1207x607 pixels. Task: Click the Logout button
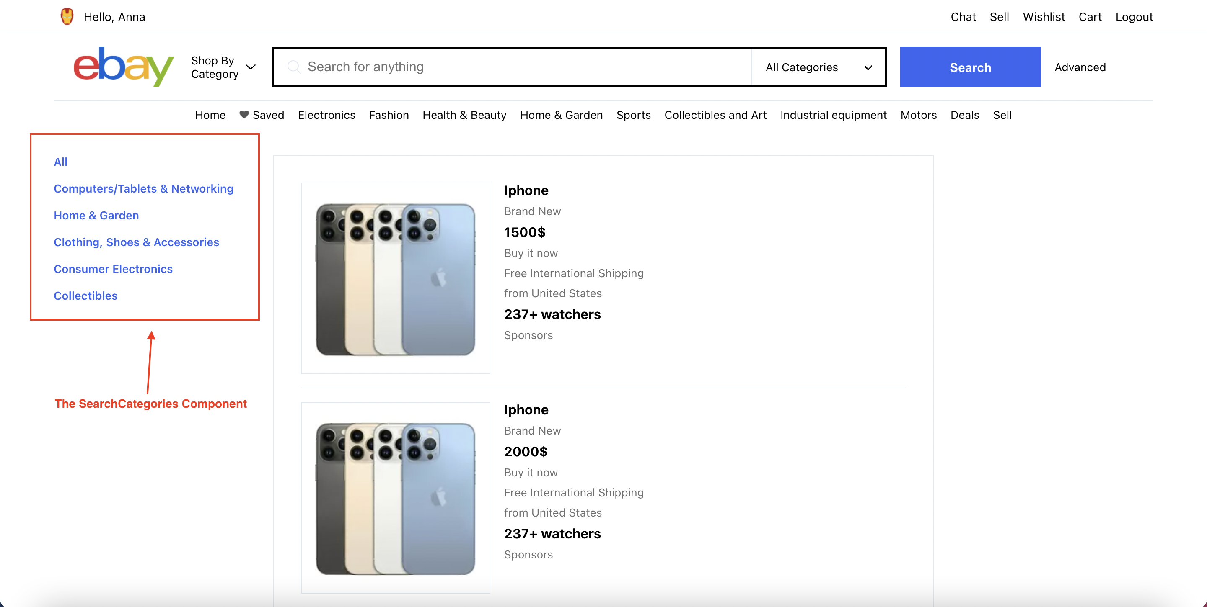[x=1132, y=15]
